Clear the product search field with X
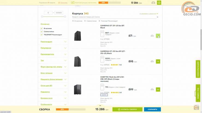The height and width of the screenshot is (113, 202). tap(157, 17)
